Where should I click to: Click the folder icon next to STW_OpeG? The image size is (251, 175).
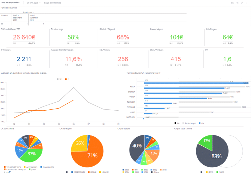click(x=28, y=3)
